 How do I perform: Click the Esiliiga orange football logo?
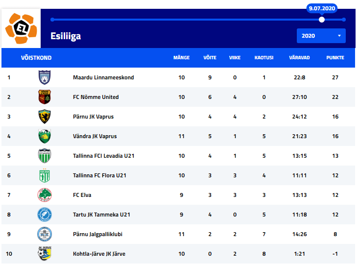(21, 28)
